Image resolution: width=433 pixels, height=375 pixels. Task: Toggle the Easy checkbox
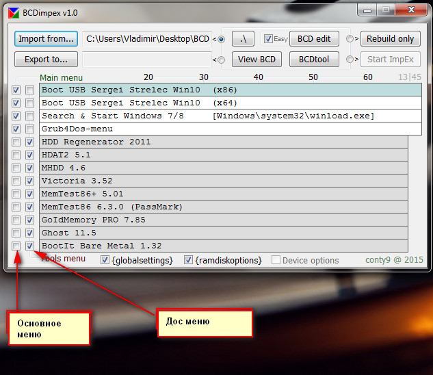click(268, 39)
